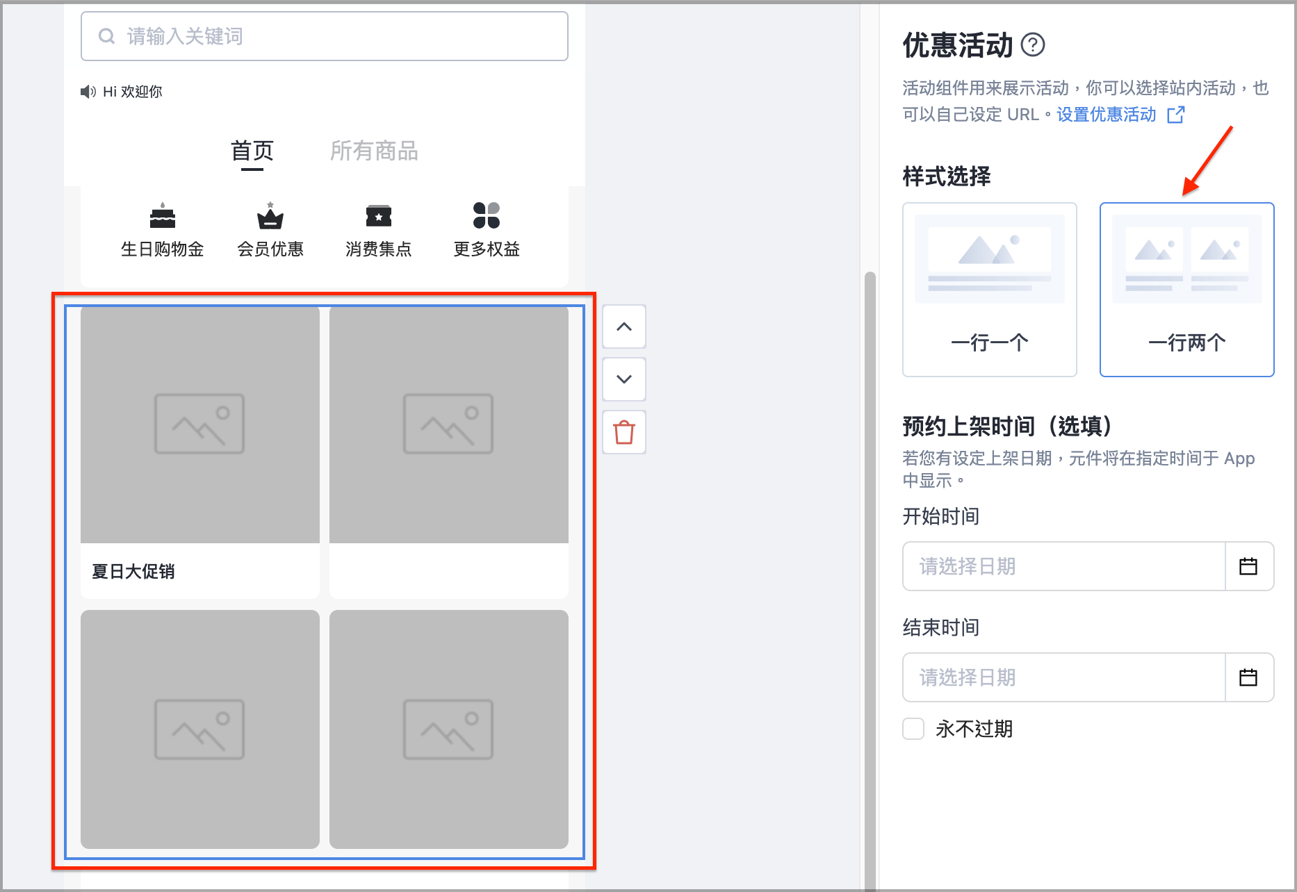
Task: Delete the component with the trash icon
Action: click(x=624, y=432)
